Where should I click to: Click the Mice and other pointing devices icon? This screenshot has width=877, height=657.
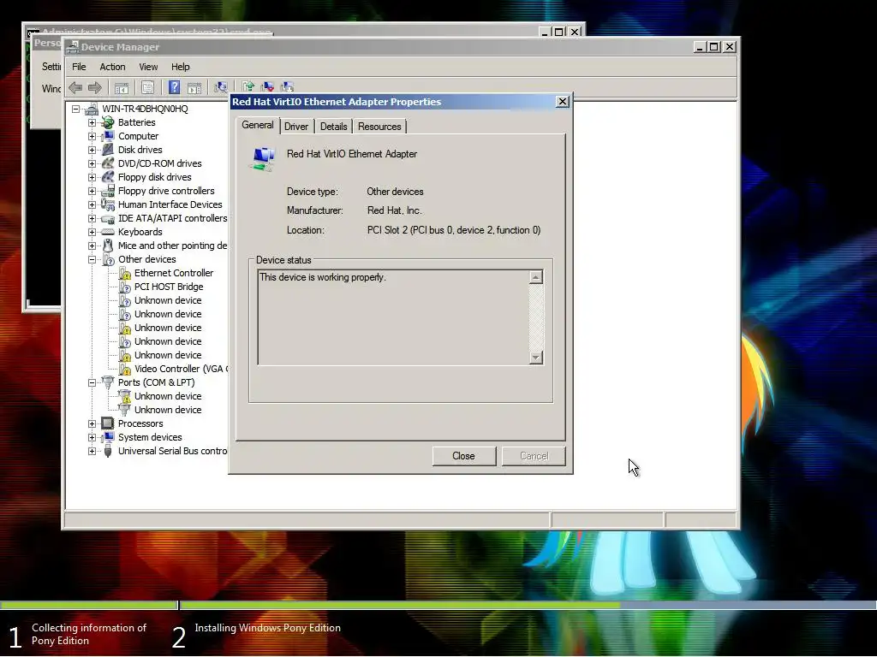107,246
